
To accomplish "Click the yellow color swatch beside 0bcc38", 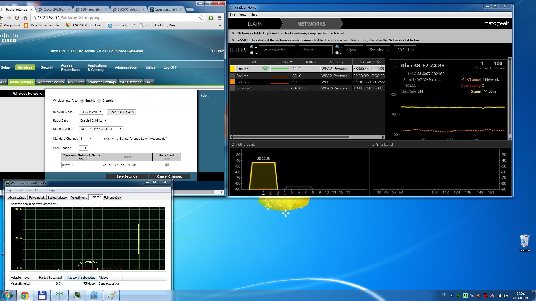I will [x=232, y=69].
